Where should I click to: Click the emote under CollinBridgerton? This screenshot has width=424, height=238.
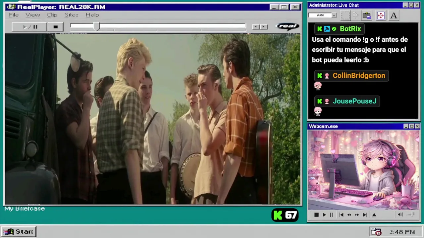[318, 86]
